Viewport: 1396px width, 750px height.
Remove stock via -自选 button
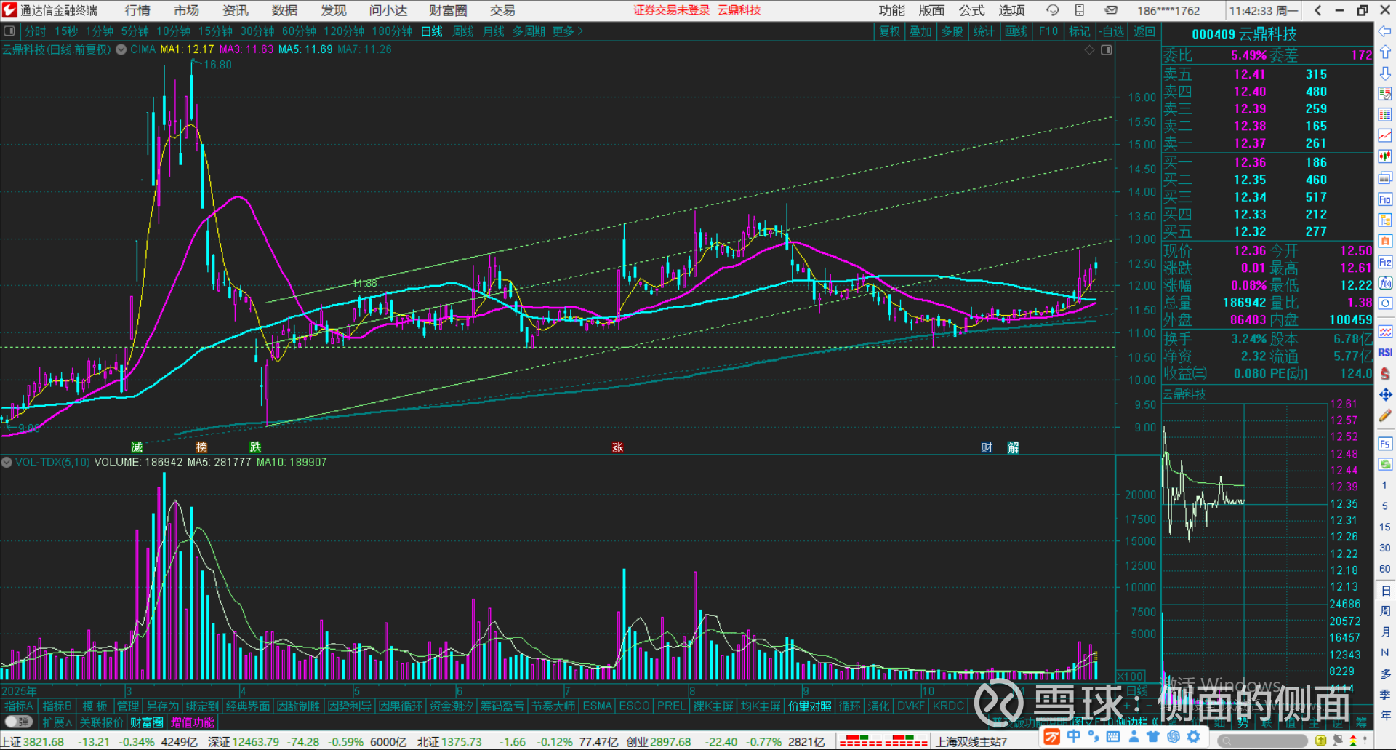(1112, 31)
